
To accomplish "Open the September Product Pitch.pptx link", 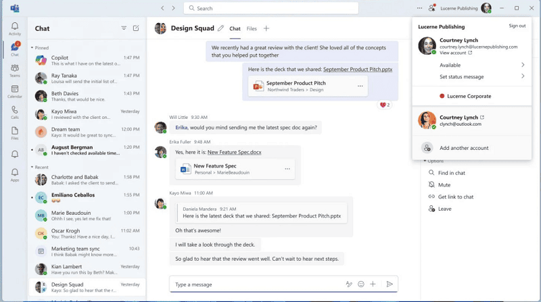I will (358, 70).
